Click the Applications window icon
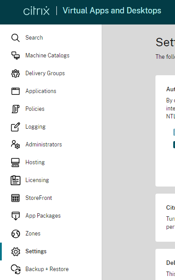Image resolution: width=175 pixels, height=280 pixels. point(16,91)
